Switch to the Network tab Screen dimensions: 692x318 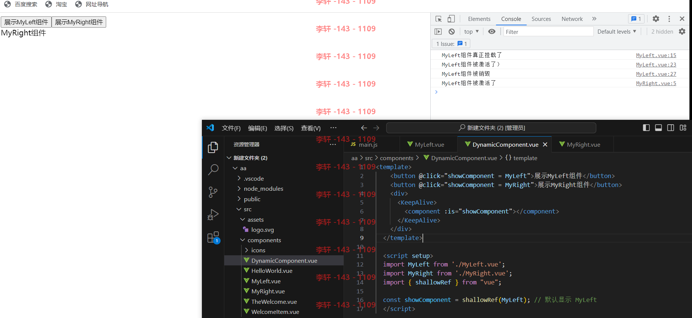(572, 19)
